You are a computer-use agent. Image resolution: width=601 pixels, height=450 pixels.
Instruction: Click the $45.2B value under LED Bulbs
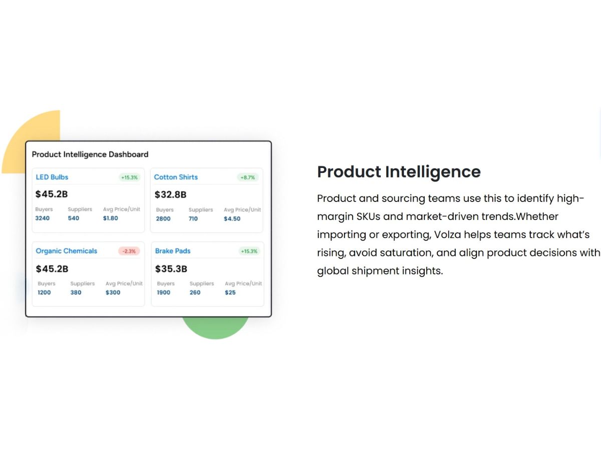pyautogui.click(x=52, y=194)
